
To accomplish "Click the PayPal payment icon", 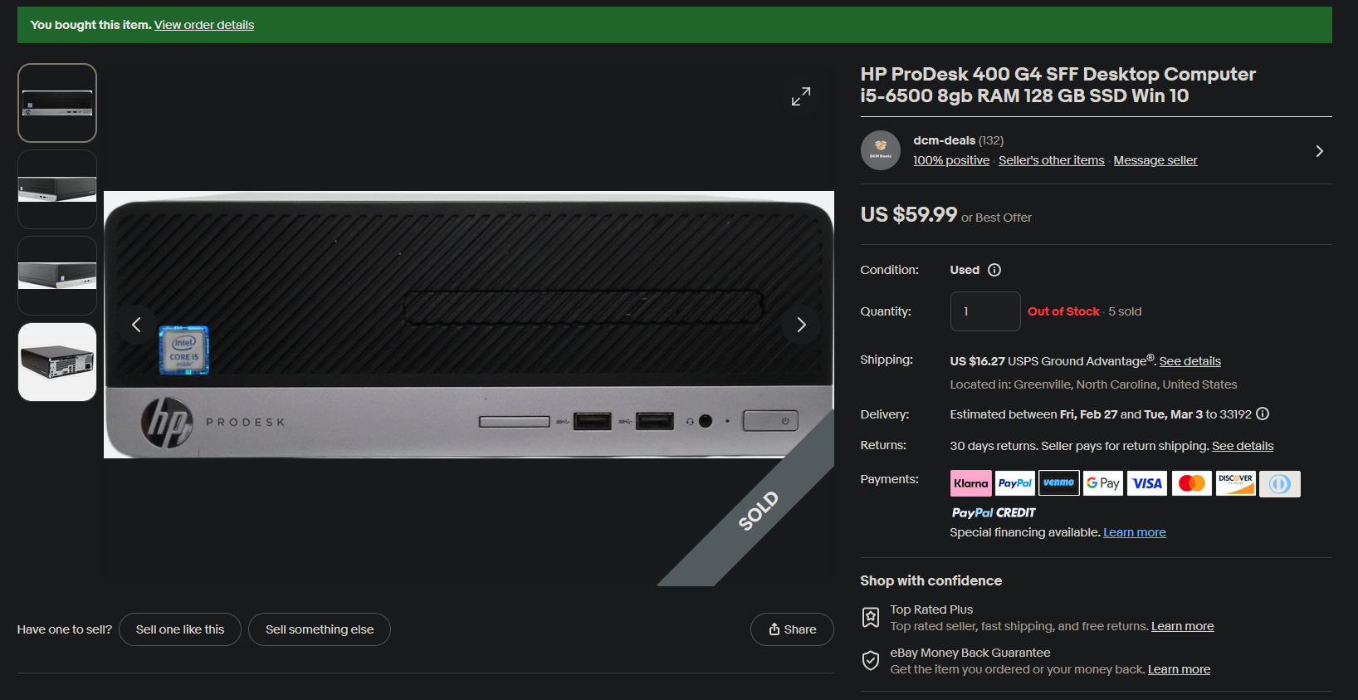I will click(x=1015, y=483).
